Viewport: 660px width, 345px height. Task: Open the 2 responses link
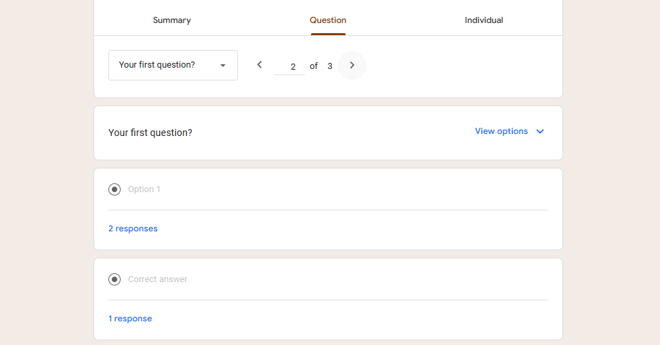[x=133, y=229]
